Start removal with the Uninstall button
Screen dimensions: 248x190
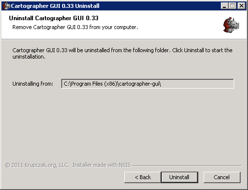(x=179, y=177)
